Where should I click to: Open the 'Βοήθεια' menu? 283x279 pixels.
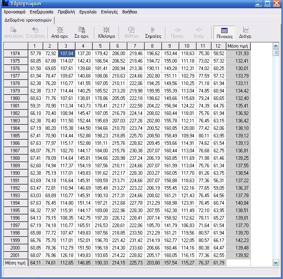(130, 12)
